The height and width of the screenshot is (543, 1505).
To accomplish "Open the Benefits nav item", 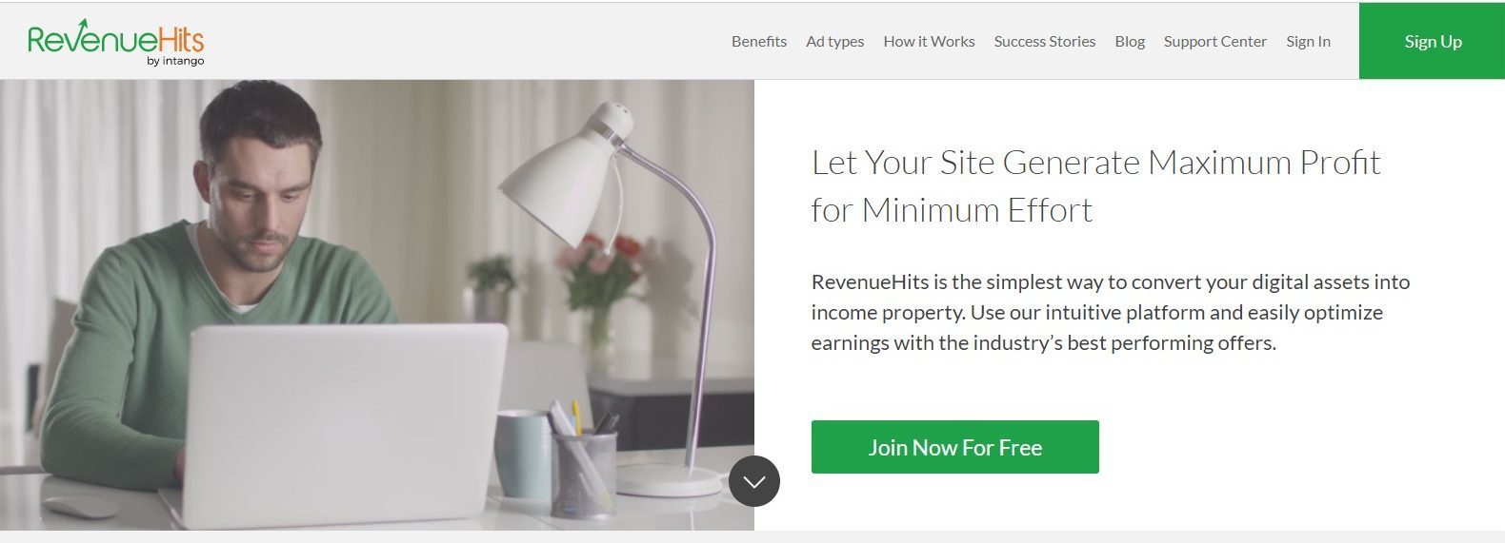I will (759, 41).
